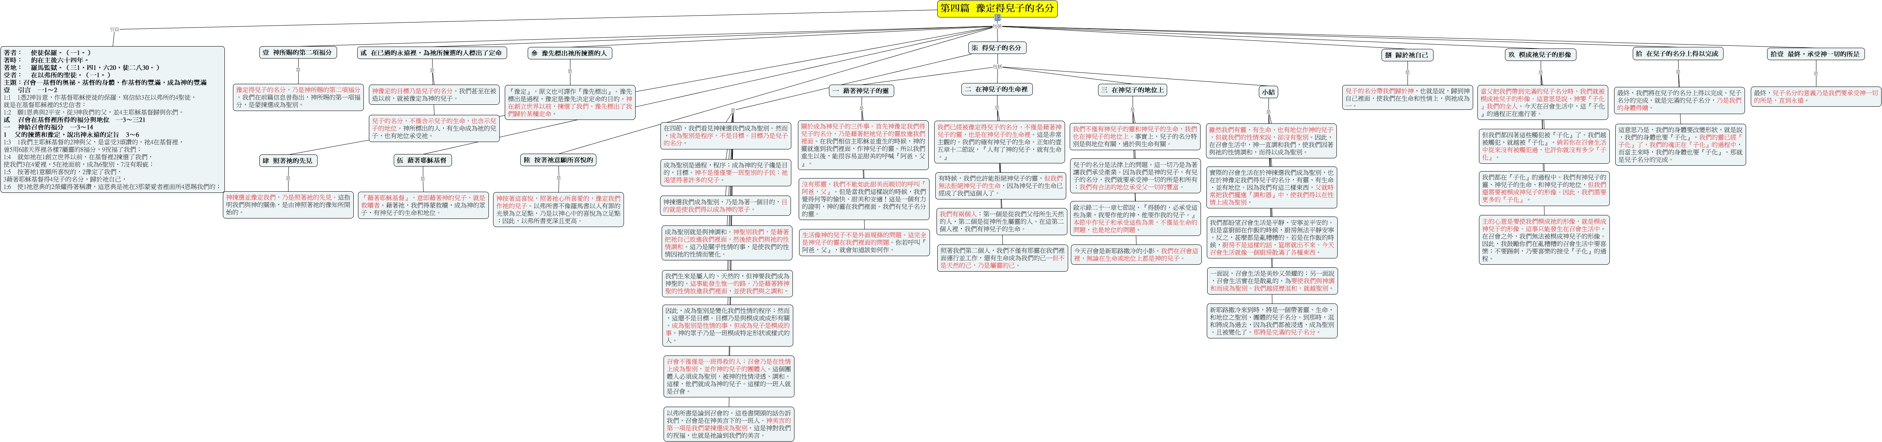The width and height of the screenshot is (1882, 442).
Task: Select text box starting 最終，我們將在兒子的名分上得以完成
Action: 1680,100
